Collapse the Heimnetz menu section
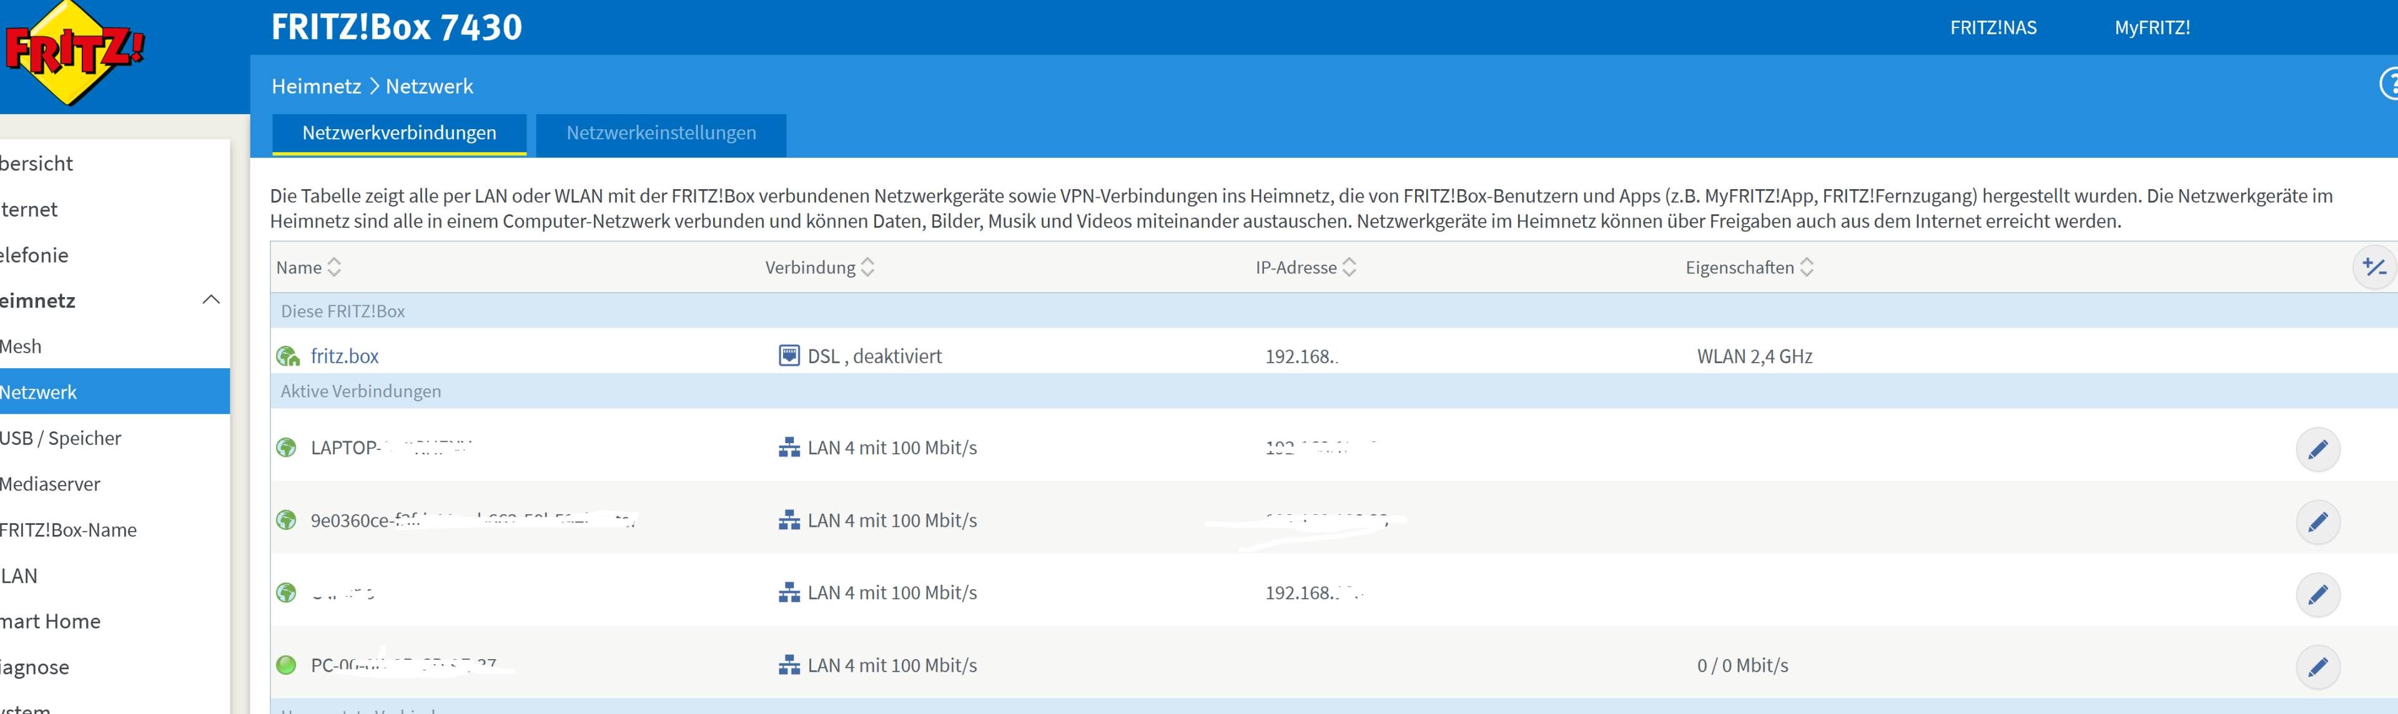 pyautogui.click(x=211, y=300)
